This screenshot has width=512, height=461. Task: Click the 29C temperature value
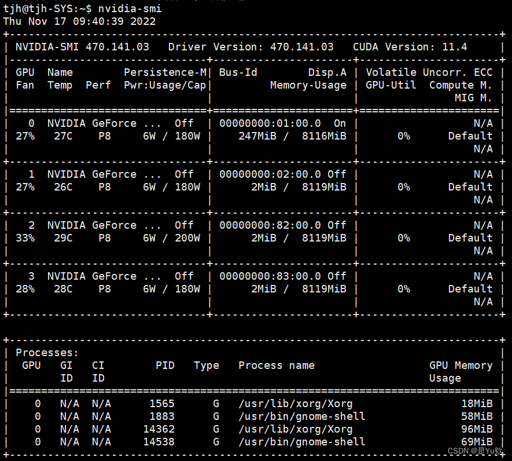click(63, 238)
